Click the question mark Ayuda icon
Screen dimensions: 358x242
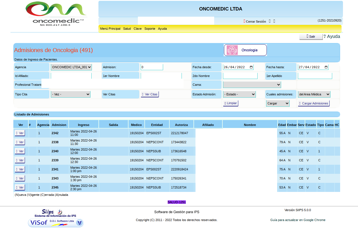(325, 37)
